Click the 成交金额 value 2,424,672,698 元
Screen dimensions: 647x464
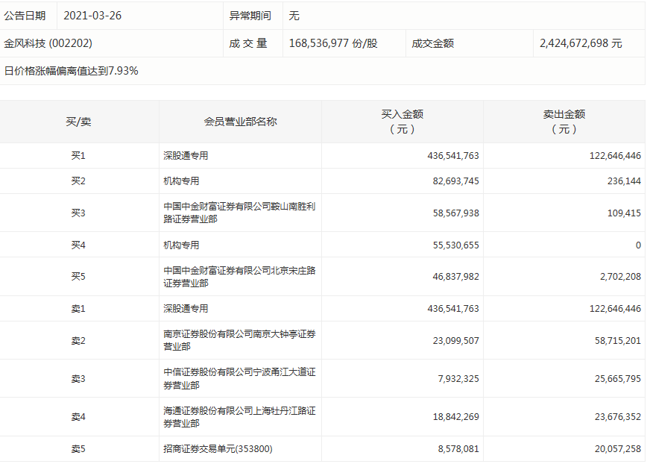click(580, 43)
